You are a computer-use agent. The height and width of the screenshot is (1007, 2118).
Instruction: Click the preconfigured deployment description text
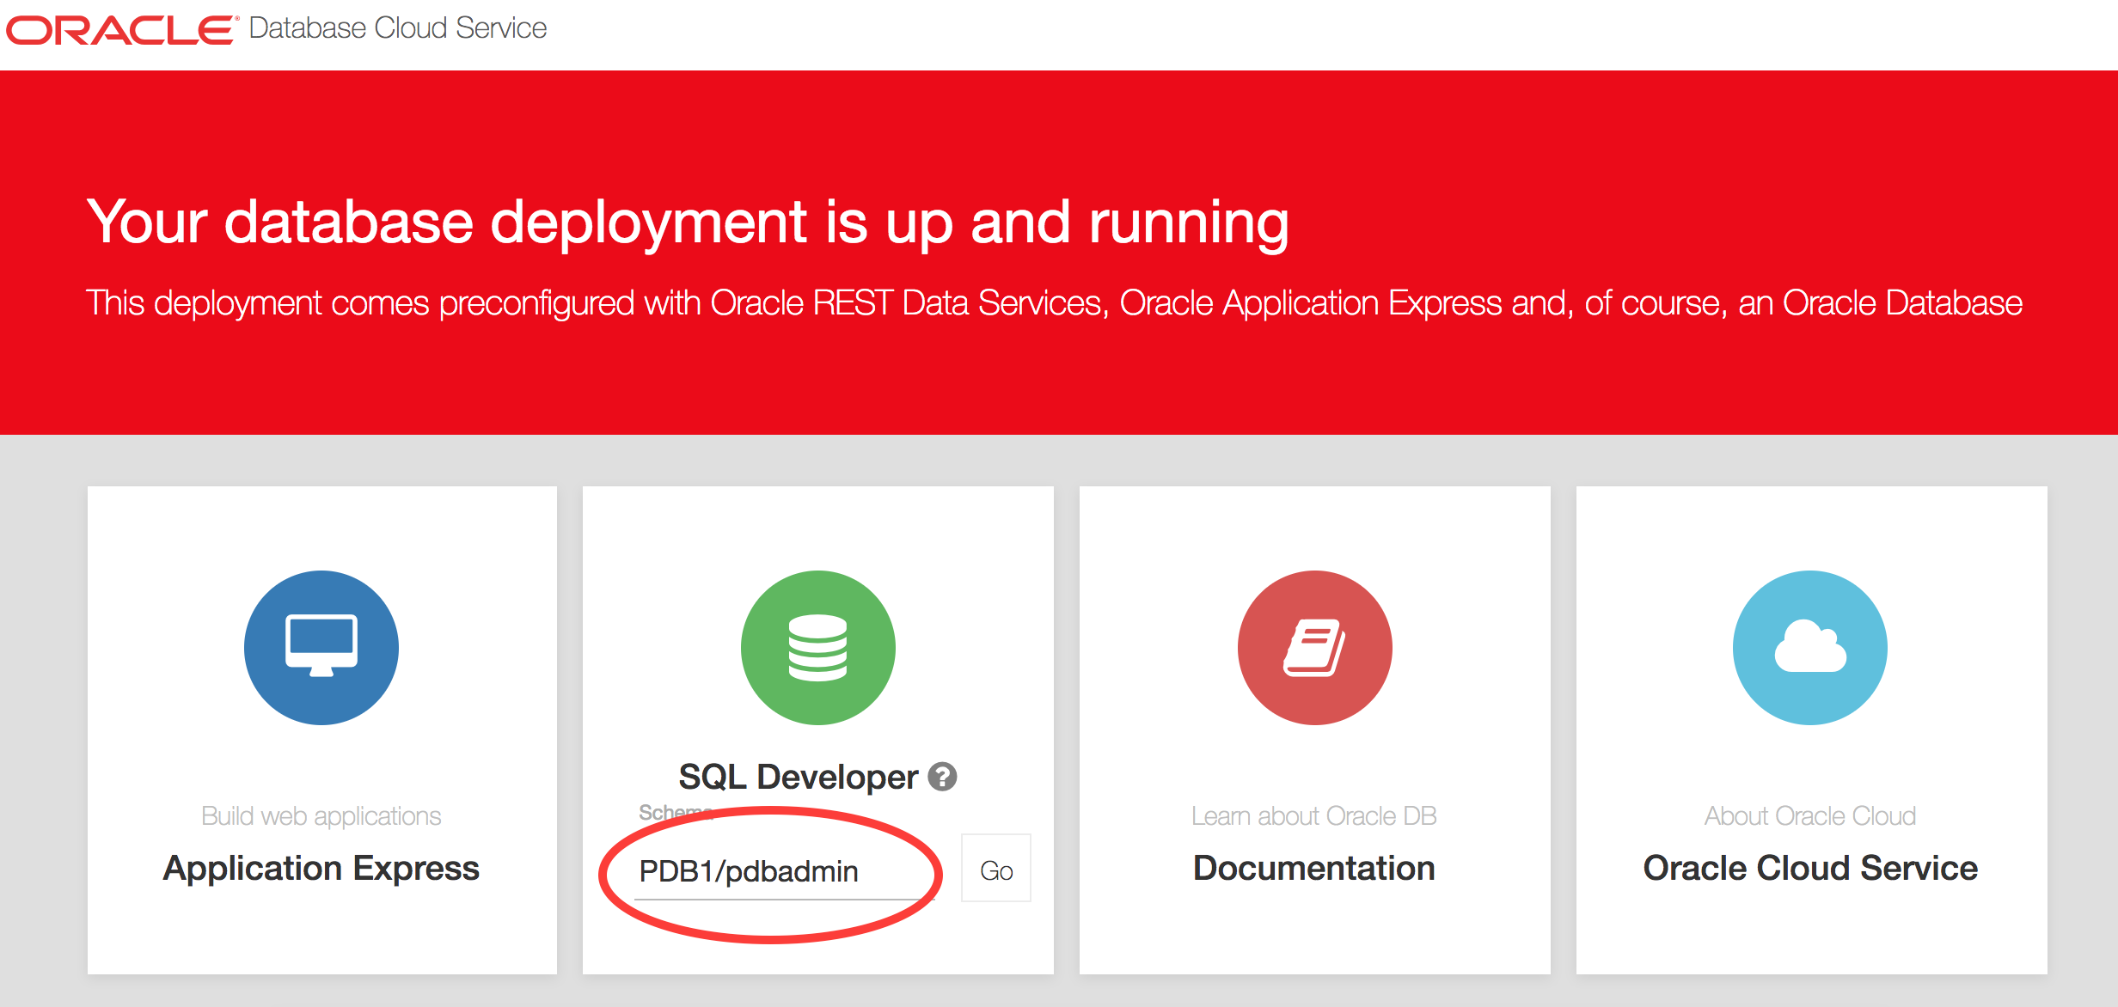point(1053,302)
